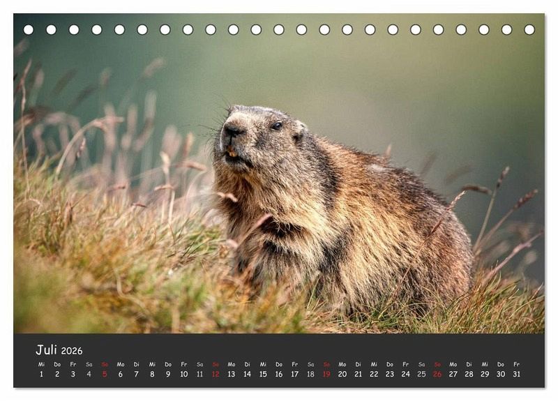The height and width of the screenshot is (401, 558).
Task: Select date 30 in the calendar strip
Action: point(501,374)
